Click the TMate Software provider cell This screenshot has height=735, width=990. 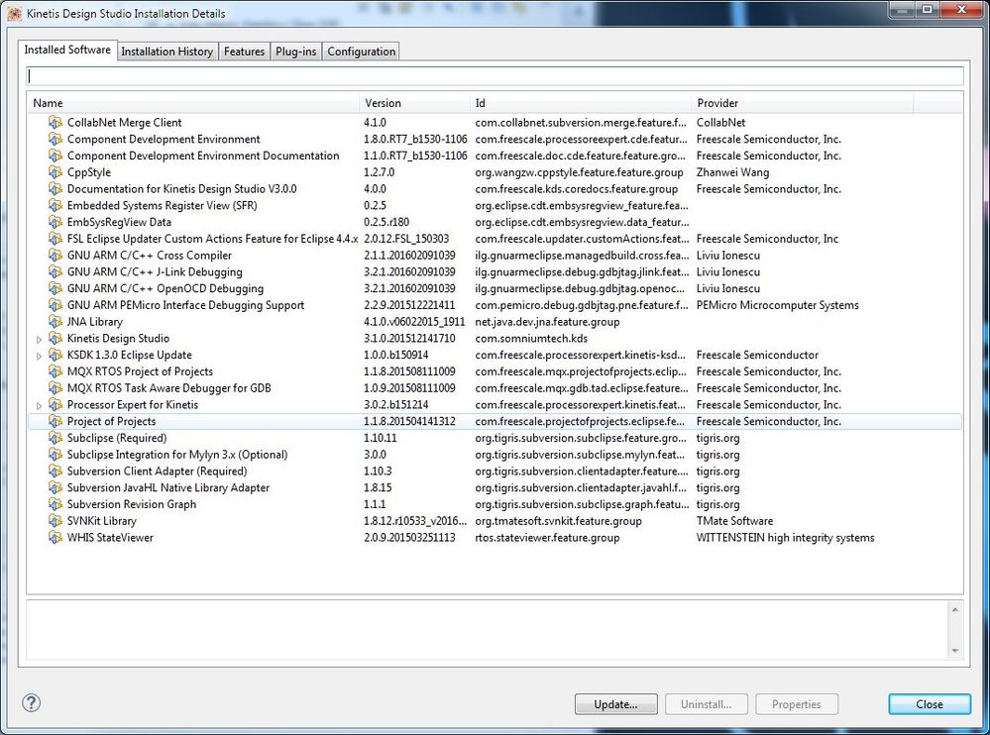click(x=734, y=521)
